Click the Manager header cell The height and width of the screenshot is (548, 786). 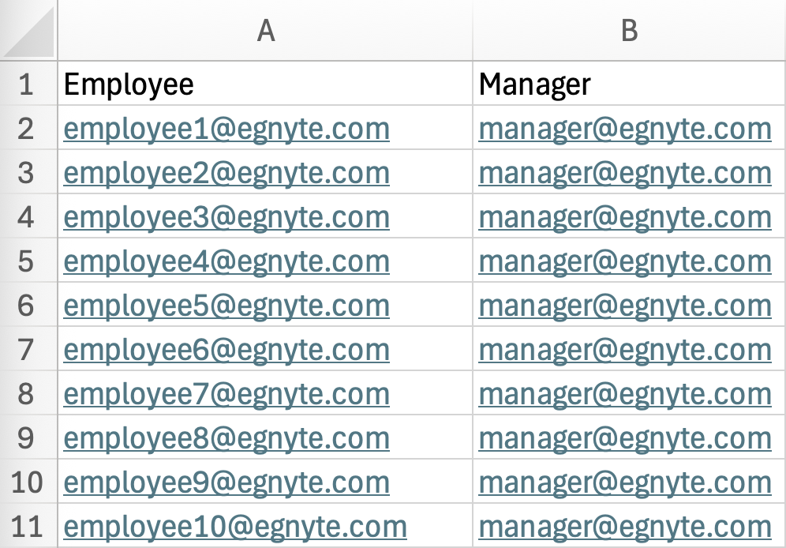(x=534, y=84)
